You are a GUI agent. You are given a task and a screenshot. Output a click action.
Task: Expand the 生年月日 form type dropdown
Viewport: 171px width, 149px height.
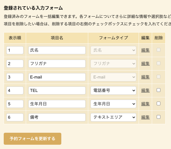113,104
